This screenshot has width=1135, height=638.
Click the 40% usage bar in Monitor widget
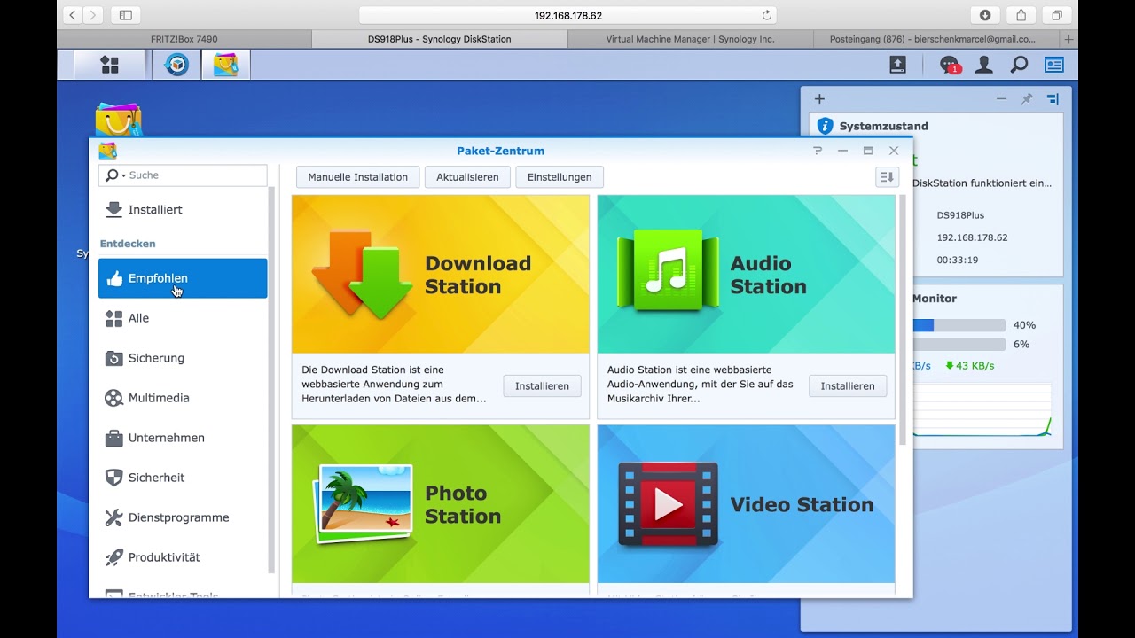point(959,325)
